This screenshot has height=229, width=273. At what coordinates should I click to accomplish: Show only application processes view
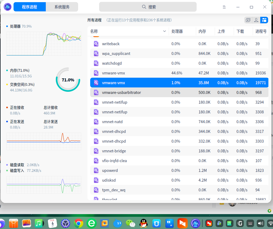point(248,20)
